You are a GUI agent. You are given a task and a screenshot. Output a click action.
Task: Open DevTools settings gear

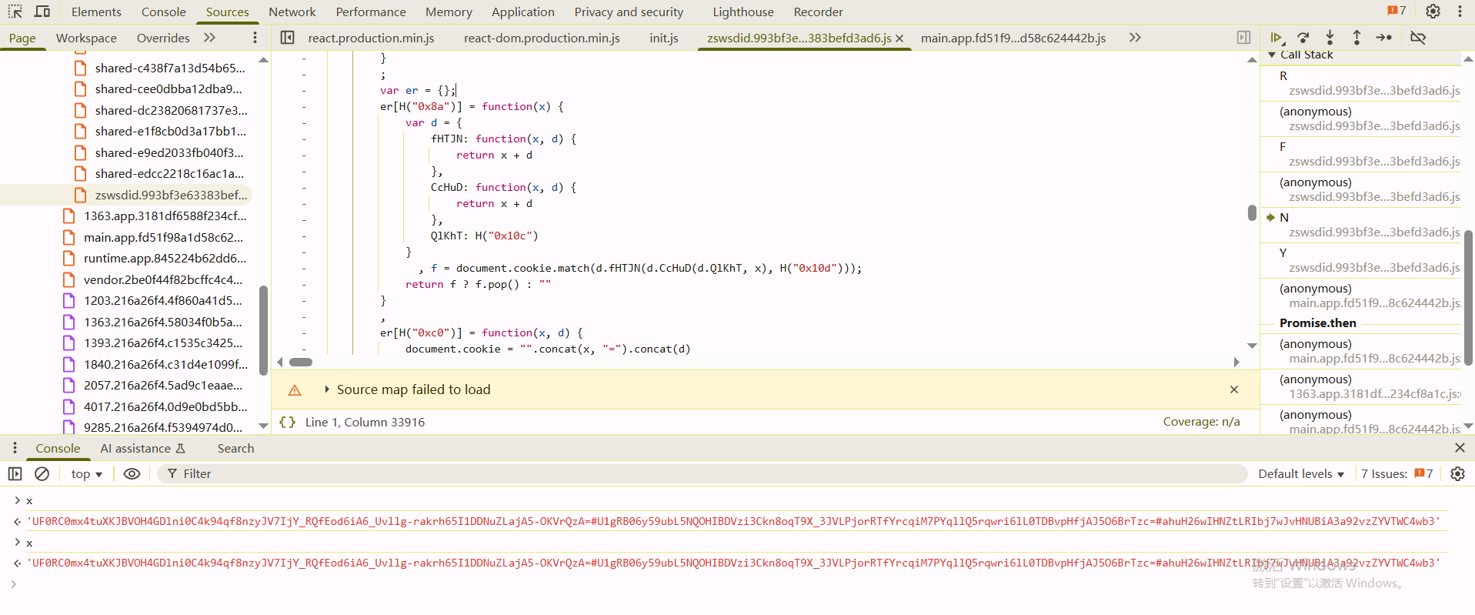1433,12
